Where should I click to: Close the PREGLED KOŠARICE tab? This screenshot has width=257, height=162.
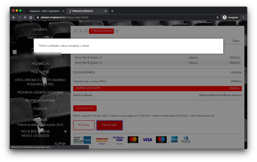click(106, 11)
